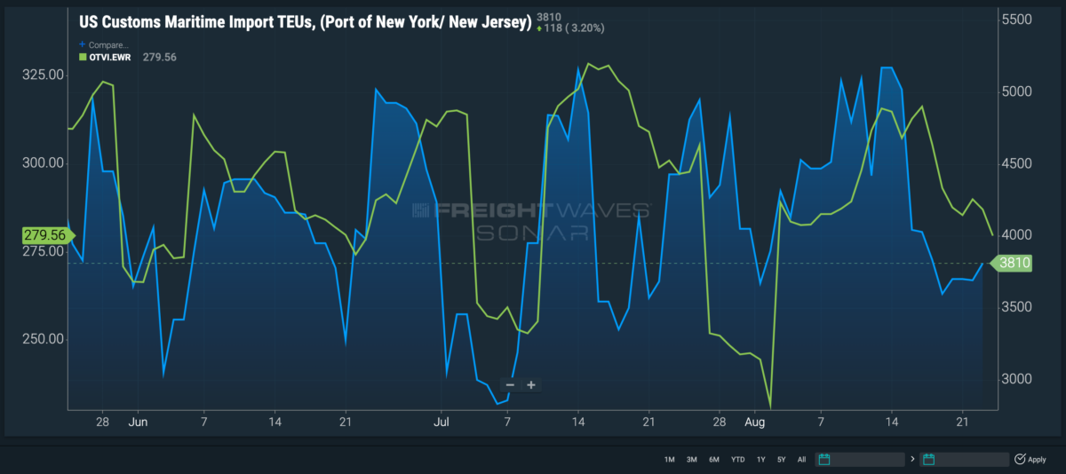Click the green 3810 value label
Viewport: 1066px width, 474px height.
pos(1012,263)
